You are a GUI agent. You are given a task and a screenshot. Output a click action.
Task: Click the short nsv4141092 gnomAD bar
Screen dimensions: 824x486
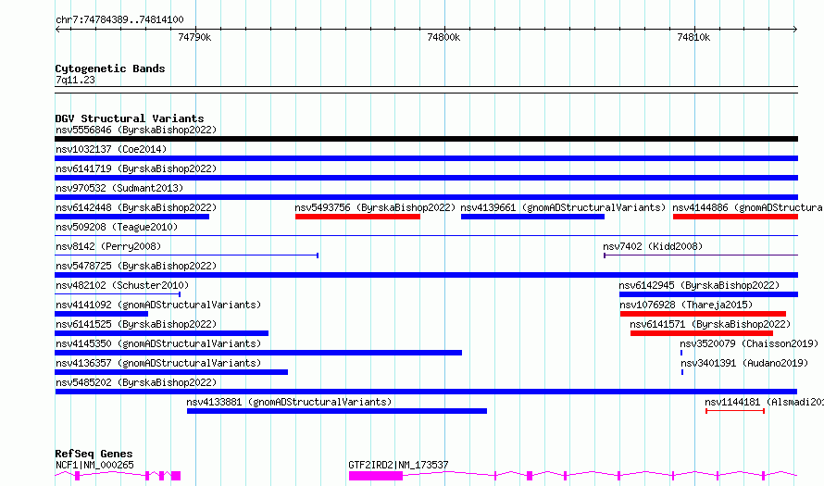[102, 314]
